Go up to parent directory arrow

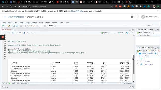141,58
